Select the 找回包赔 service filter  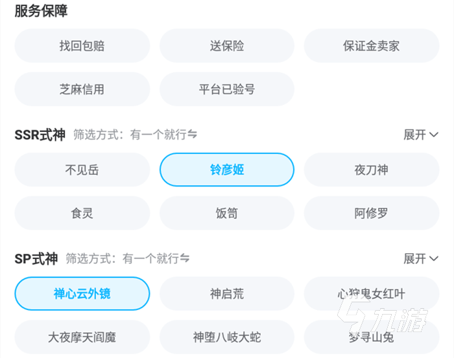pos(82,46)
